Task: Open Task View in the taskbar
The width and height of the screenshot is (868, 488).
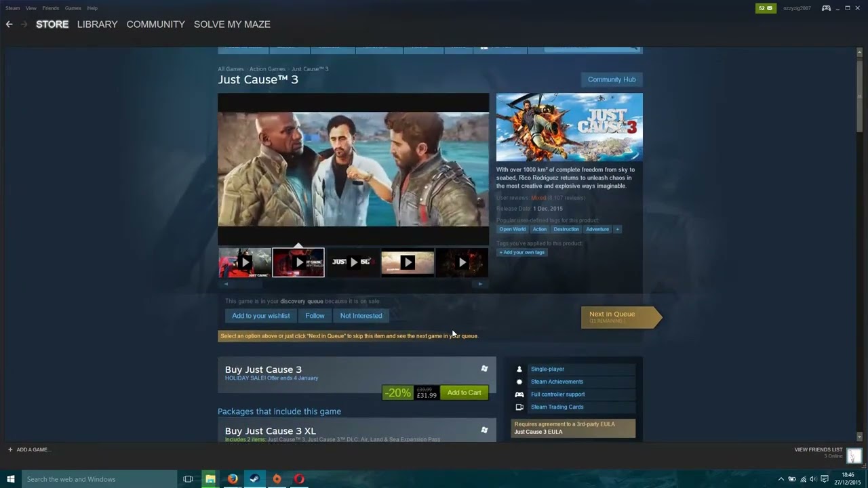Action: click(188, 479)
